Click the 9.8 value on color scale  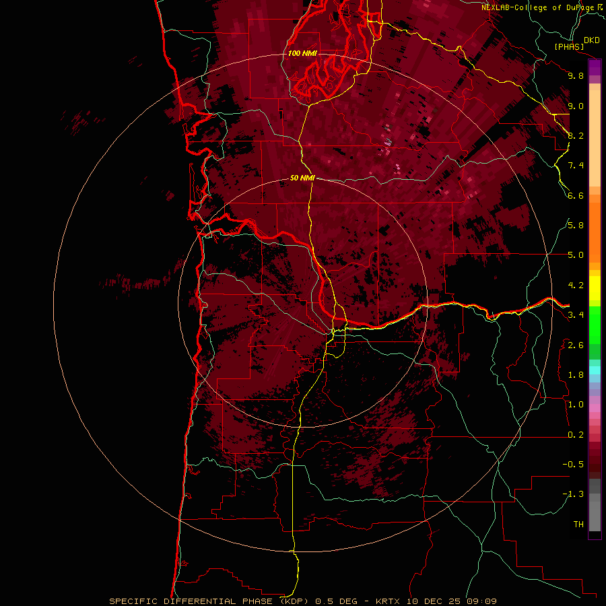click(x=576, y=75)
